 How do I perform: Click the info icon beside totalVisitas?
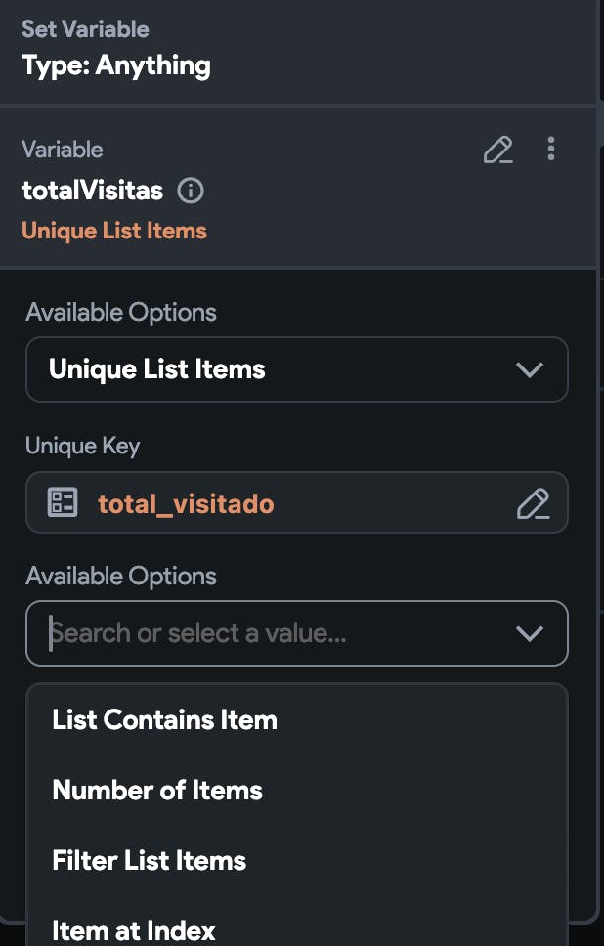point(191,191)
